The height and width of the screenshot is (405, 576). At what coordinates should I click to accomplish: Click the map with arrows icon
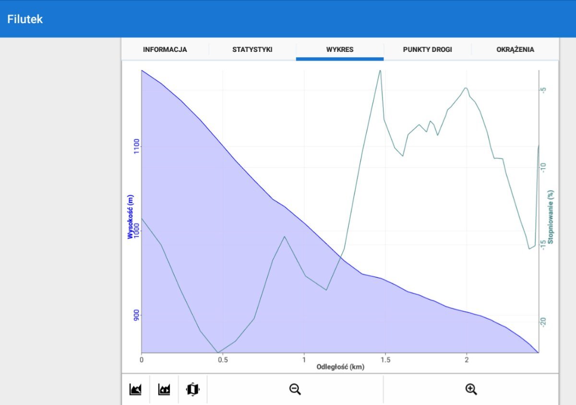[192, 389]
